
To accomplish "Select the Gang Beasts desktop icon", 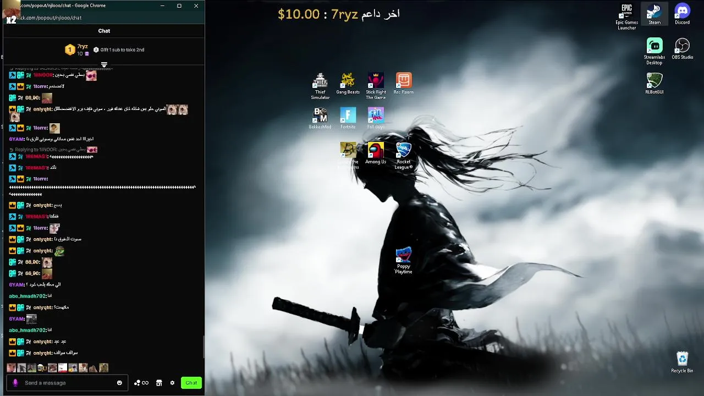I will (x=348, y=84).
